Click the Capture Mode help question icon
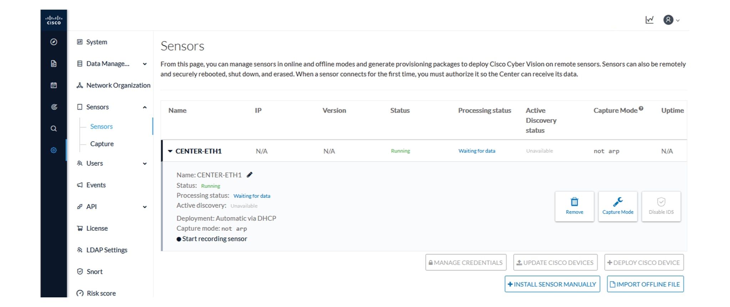 tap(641, 108)
